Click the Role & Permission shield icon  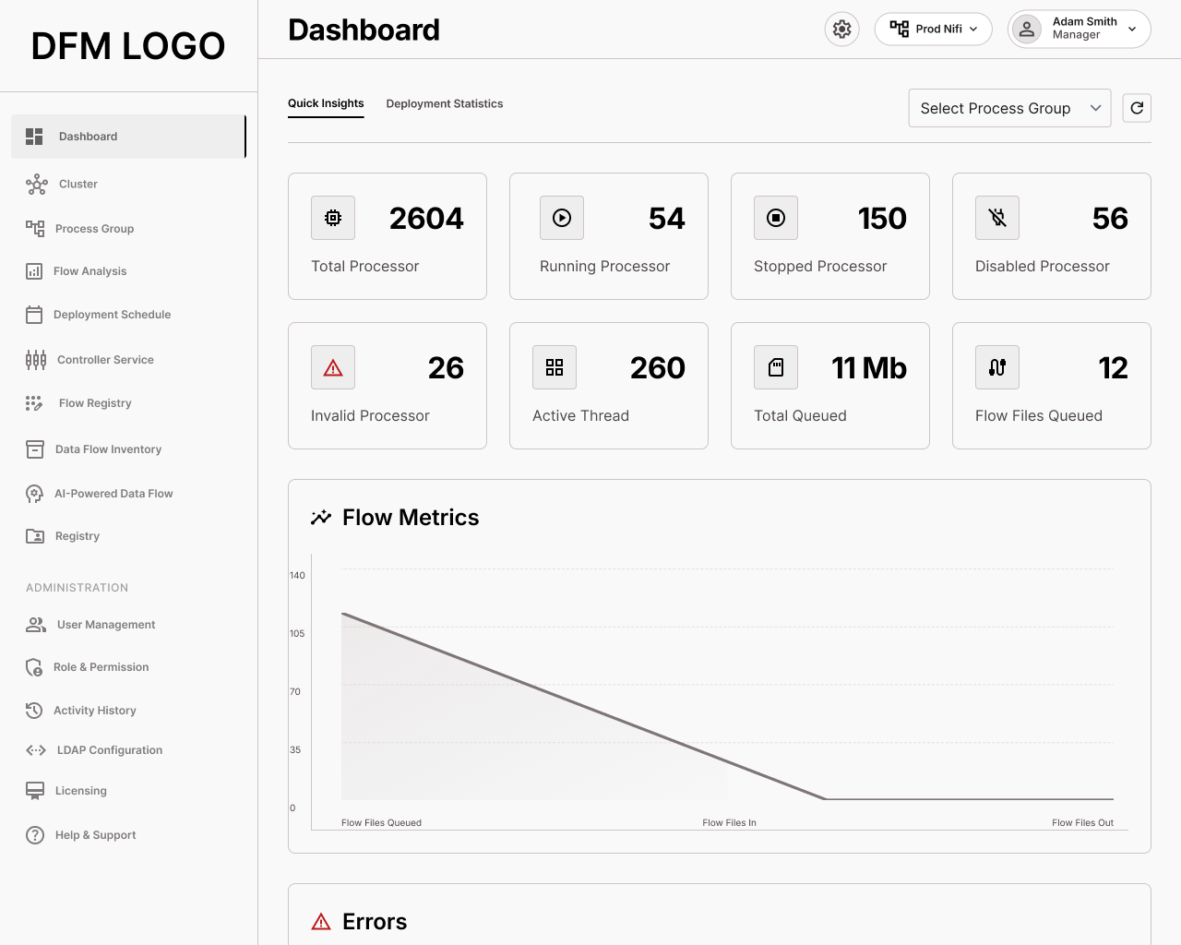34,667
